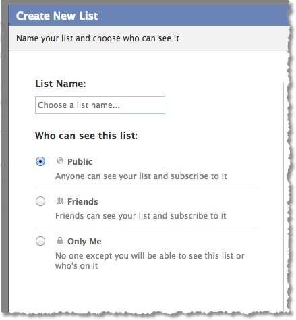Click the Create New List title bar
This screenshot has height=320, width=296.
[x=149, y=16]
